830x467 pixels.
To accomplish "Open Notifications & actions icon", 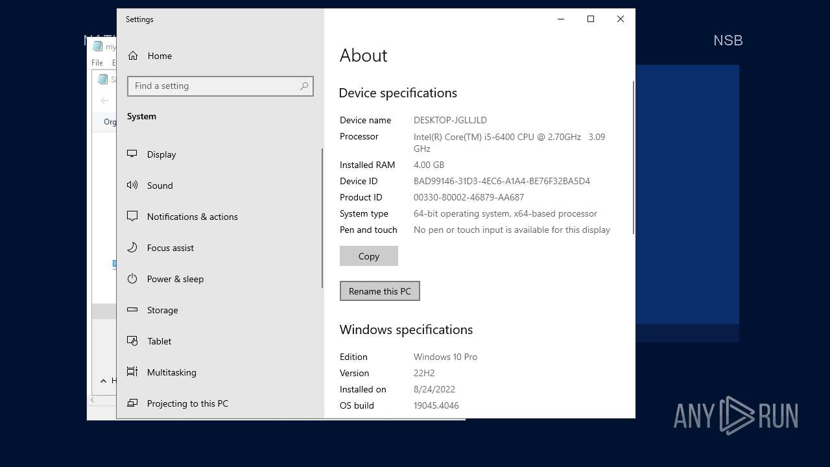I will (x=132, y=217).
